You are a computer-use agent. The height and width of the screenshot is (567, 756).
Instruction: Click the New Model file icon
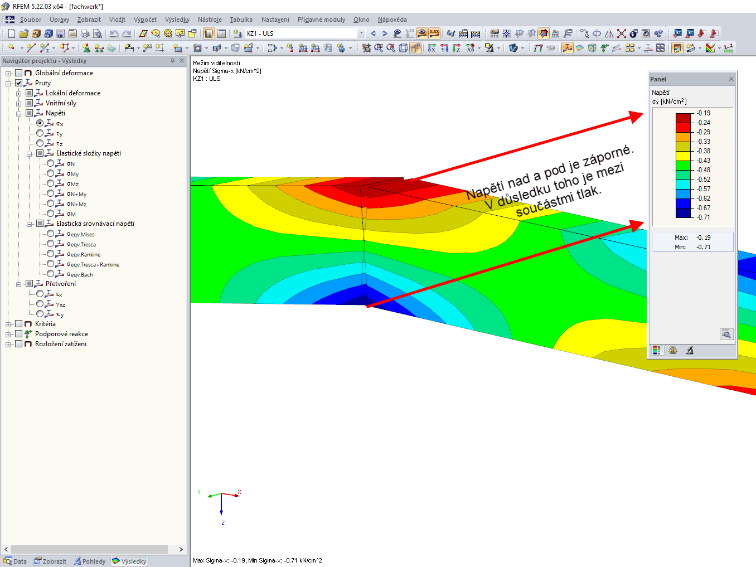pos(12,33)
